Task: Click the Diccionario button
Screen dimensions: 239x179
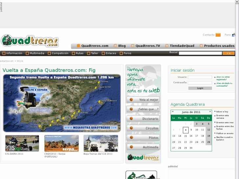Action: [x=143, y=119]
